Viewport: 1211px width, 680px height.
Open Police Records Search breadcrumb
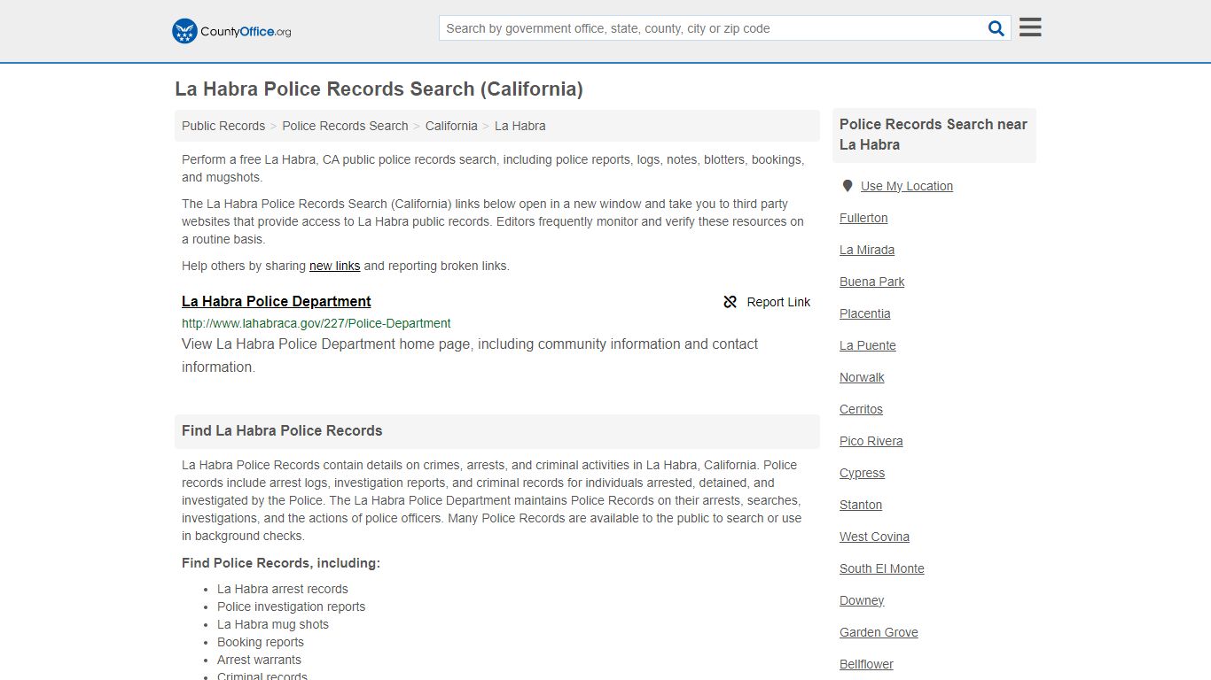(x=345, y=126)
